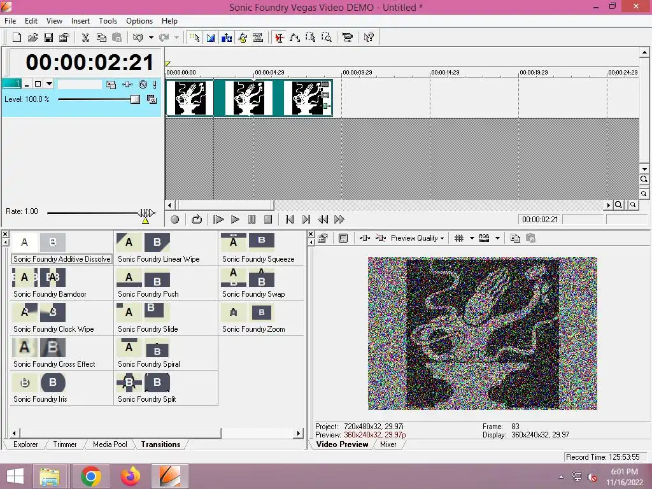Cut selection with the scissors icon
The height and width of the screenshot is (489, 652).
85,38
